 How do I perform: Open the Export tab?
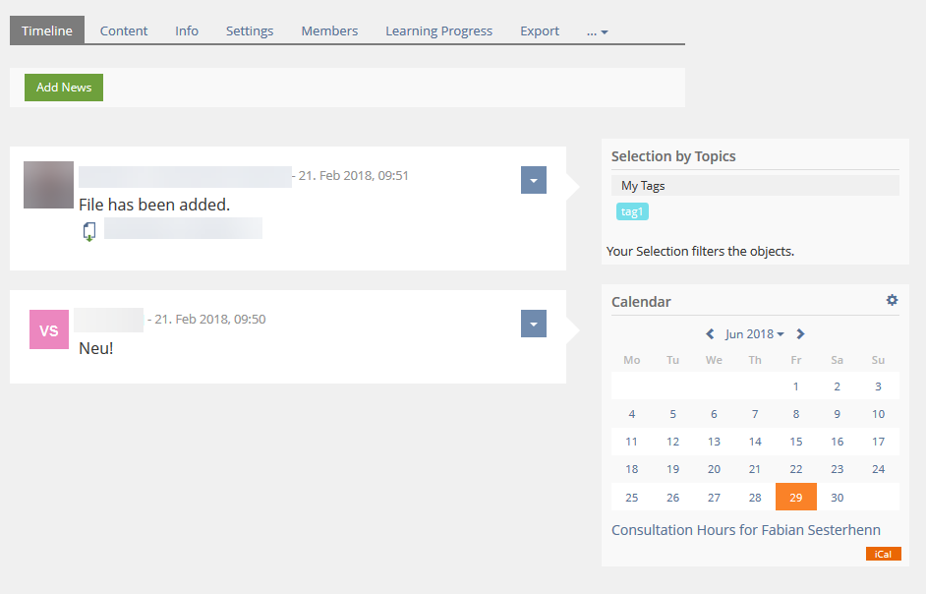[540, 30]
